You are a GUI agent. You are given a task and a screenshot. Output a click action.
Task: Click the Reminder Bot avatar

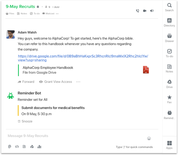point(10,96)
